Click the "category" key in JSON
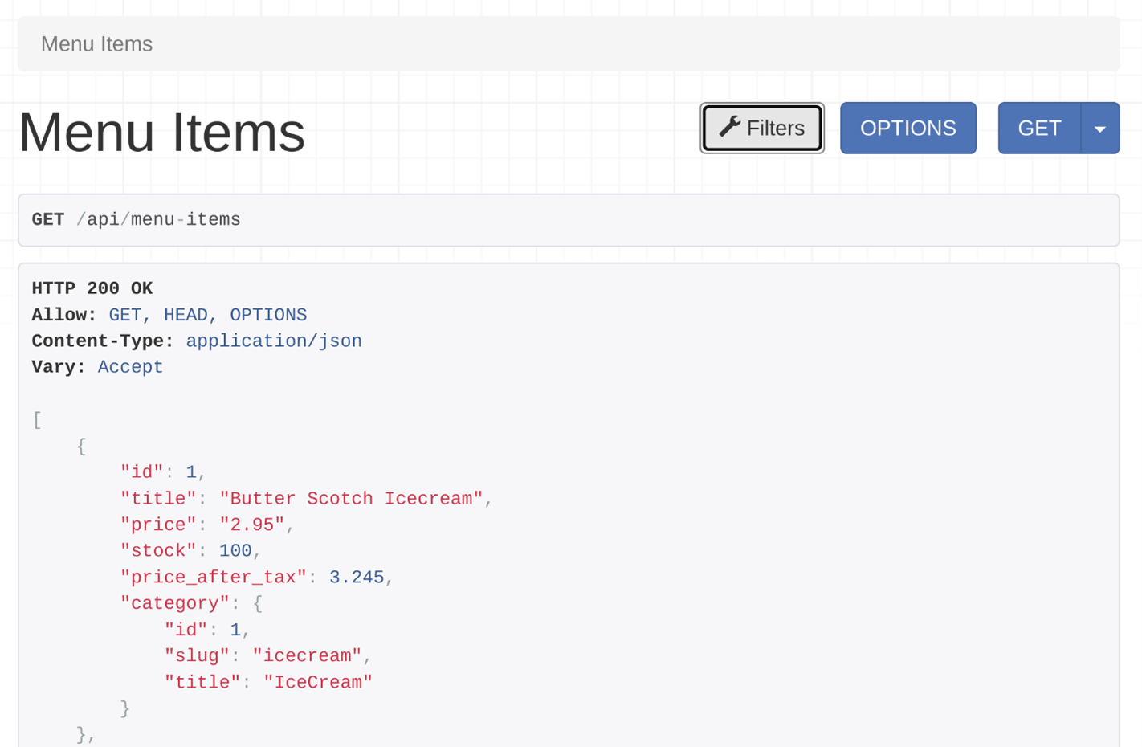Image resolution: width=1142 pixels, height=747 pixels. pyautogui.click(x=175, y=603)
